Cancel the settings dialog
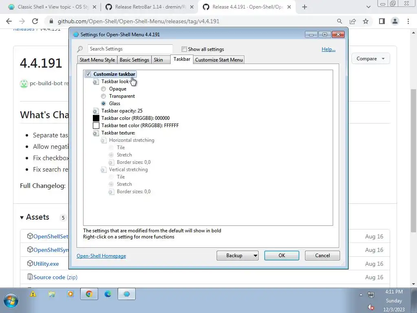Viewport: 417px width, 313px height. tap(323, 256)
